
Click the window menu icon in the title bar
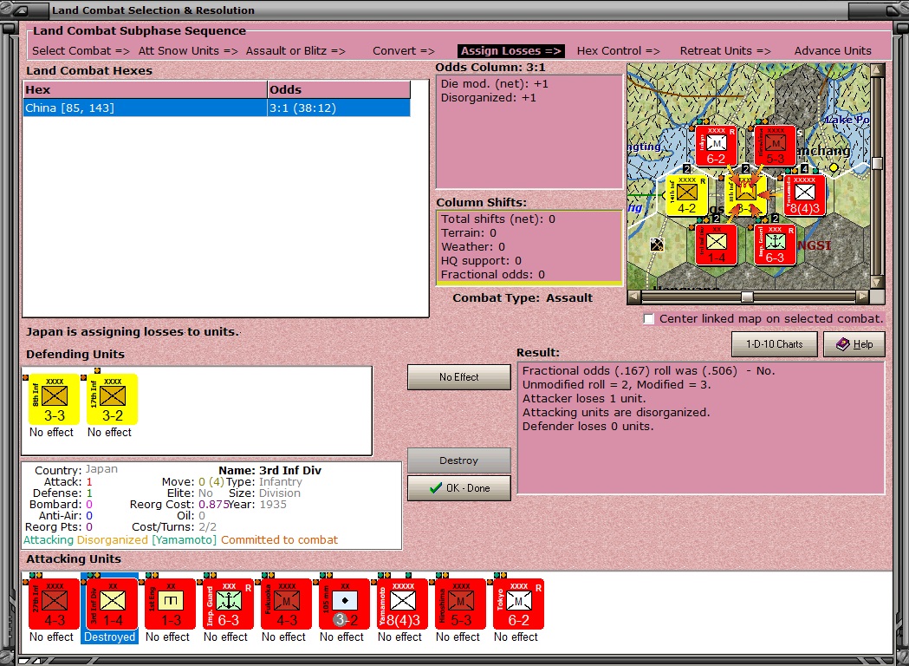20,10
